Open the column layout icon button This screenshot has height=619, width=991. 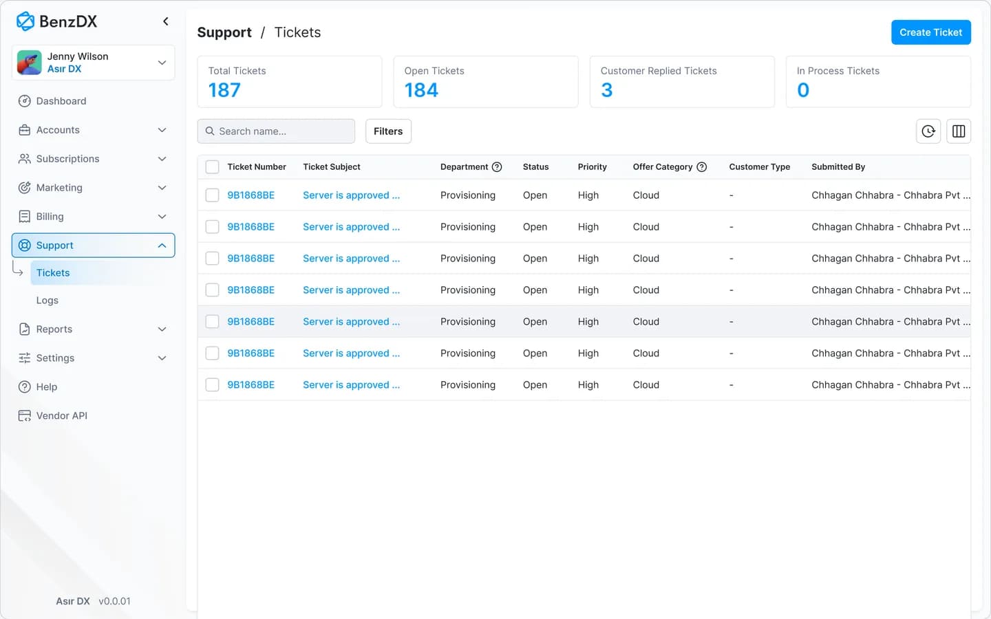[959, 131]
